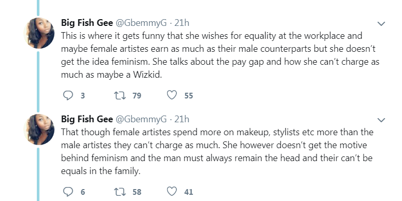This screenshot has height=201, width=402.
Task: Open the first tweet's chevron options menu
Action: pyautogui.click(x=381, y=24)
